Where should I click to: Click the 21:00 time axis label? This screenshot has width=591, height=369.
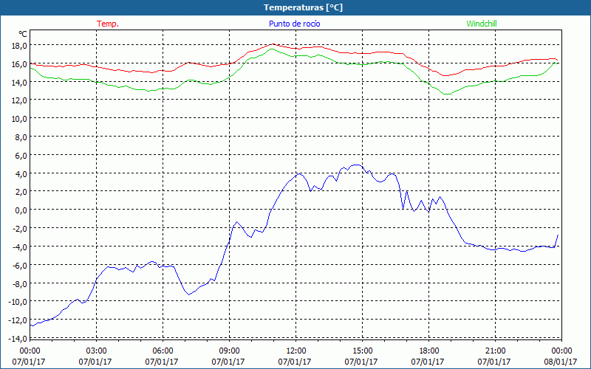[495, 351]
